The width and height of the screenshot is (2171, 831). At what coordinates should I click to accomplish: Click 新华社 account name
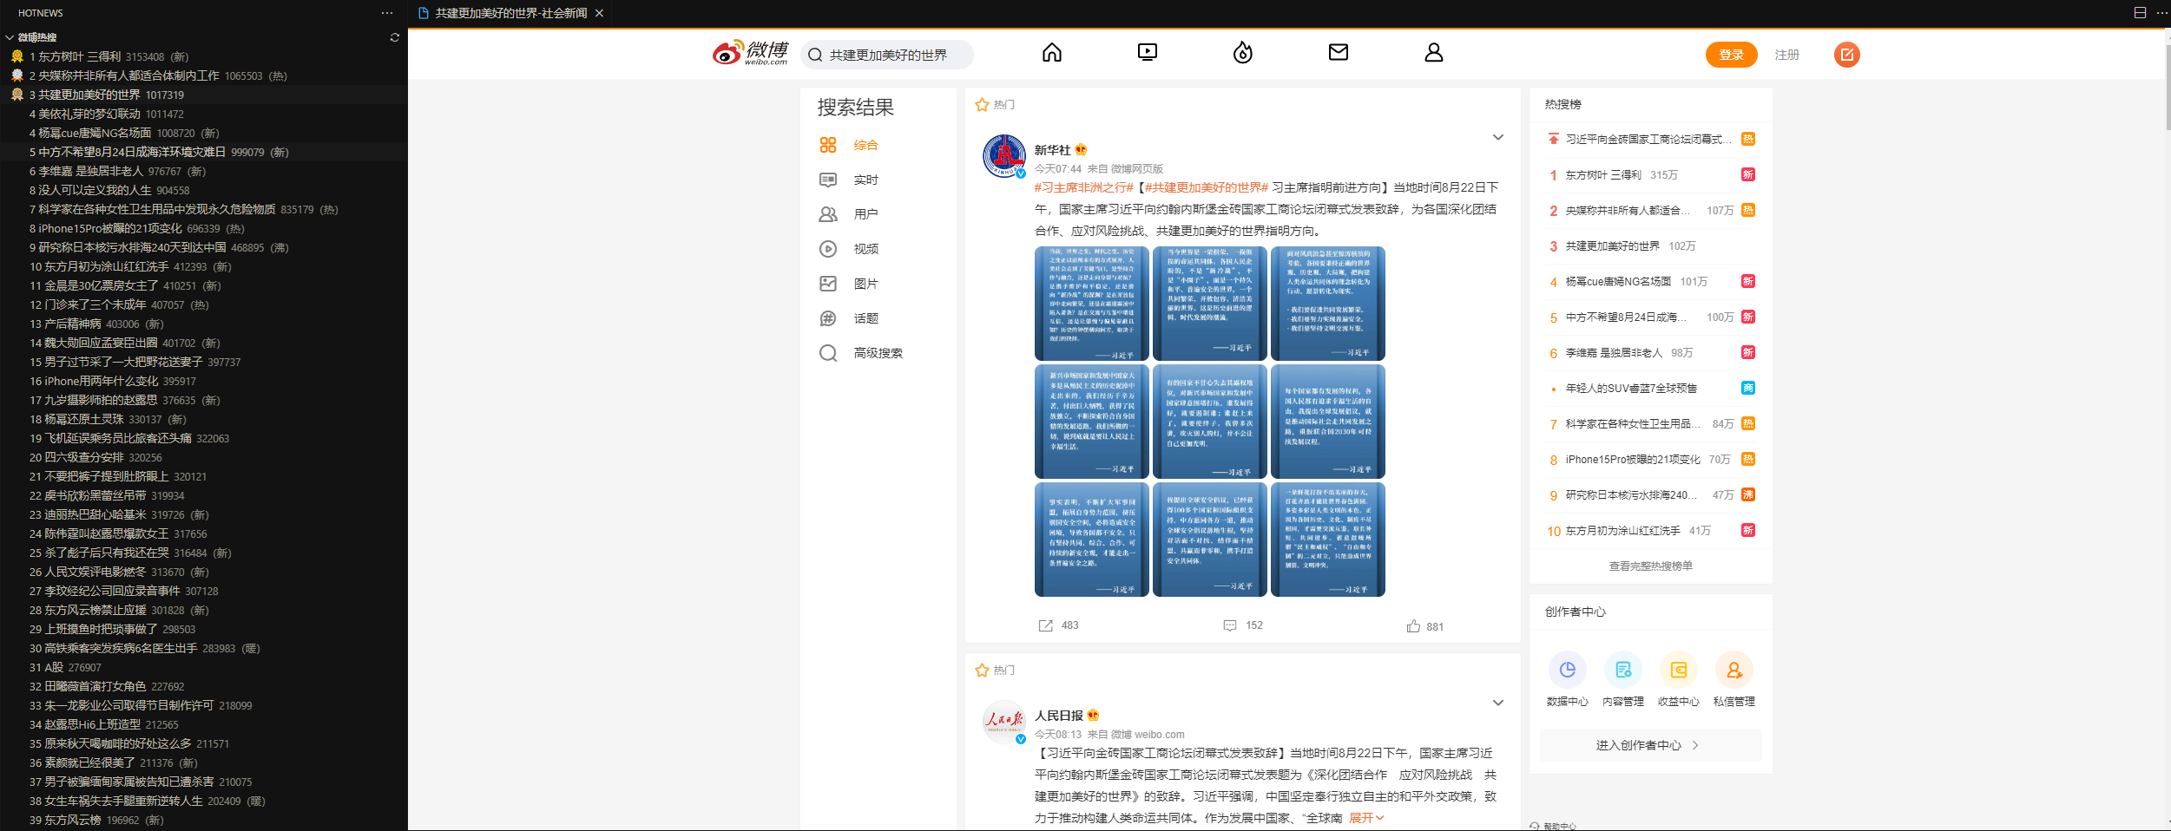(1052, 150)
